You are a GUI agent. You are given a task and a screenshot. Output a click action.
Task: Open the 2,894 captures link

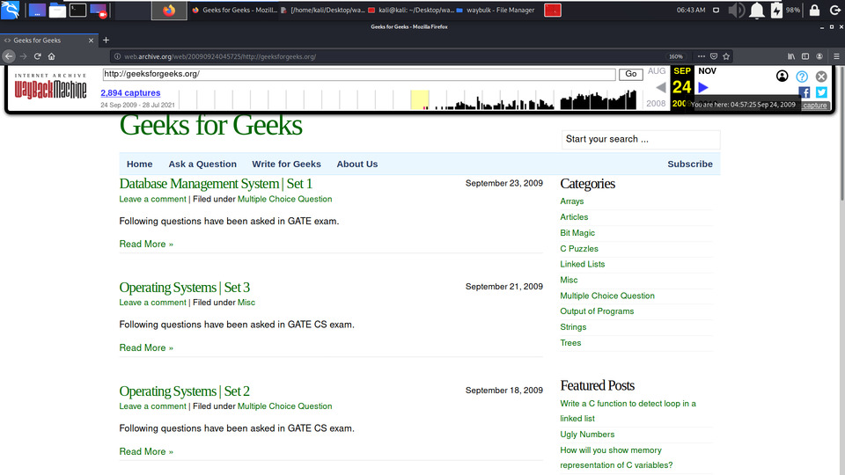pyautogui.click(x=130, y=92)
